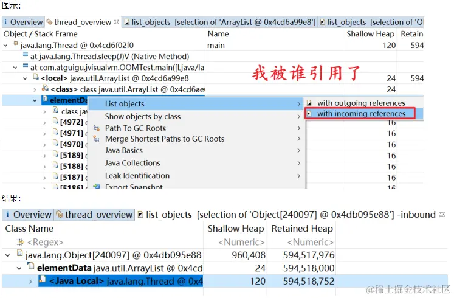The image size is (454, 298).
Task: Sort by Retained Heap column header
Action: [302, 229]
